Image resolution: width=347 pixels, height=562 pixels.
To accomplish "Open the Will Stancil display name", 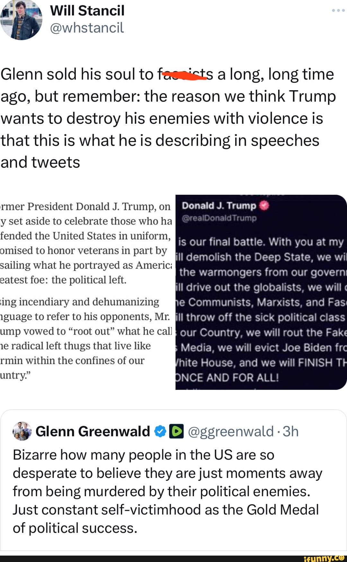I will pos(87,11).
